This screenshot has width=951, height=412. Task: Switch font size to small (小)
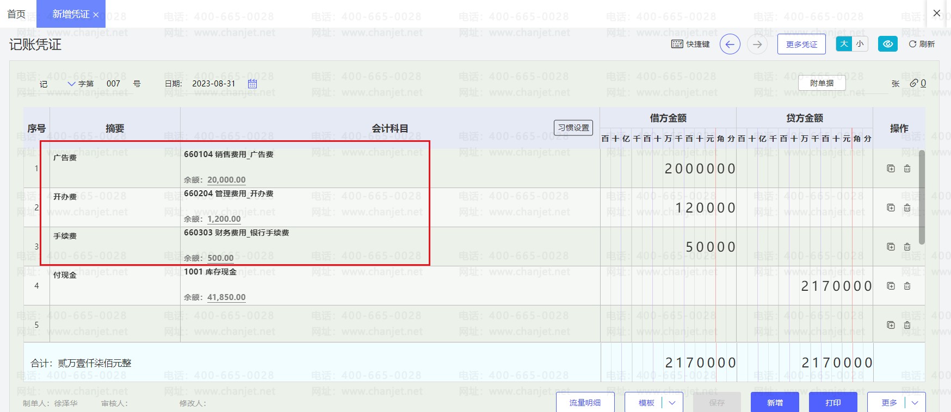click(x=860, y=44)
